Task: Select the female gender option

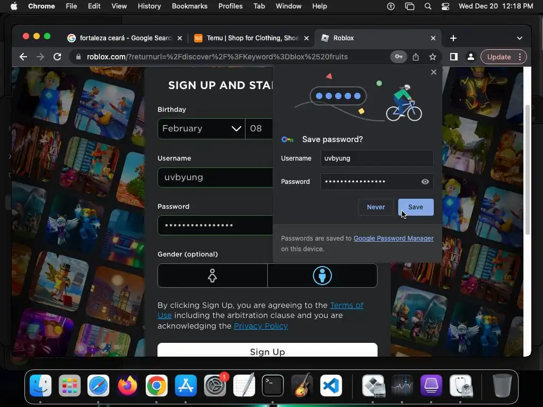Action: (x=212, y=276)
